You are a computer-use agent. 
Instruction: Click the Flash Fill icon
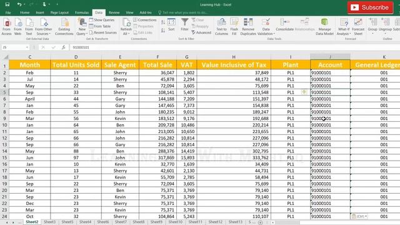point(234,26)
